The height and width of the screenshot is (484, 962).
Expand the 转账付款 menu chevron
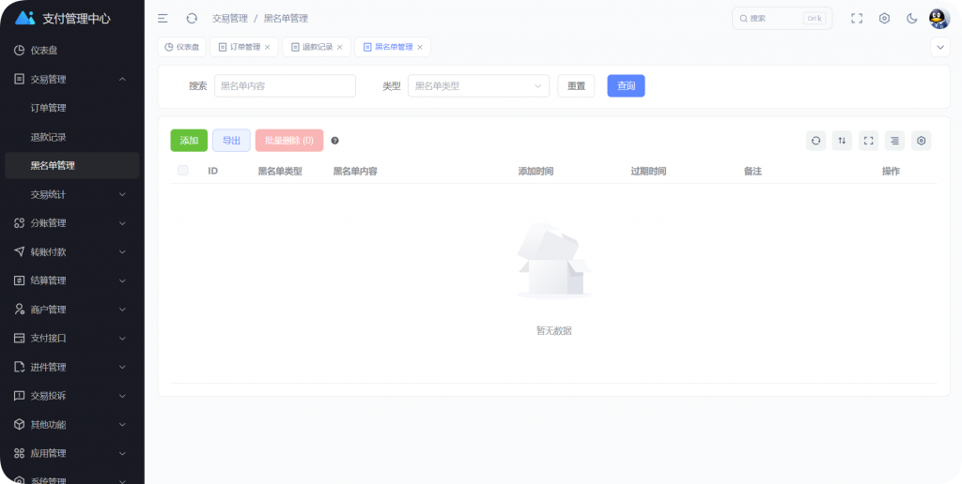(122, 251)
